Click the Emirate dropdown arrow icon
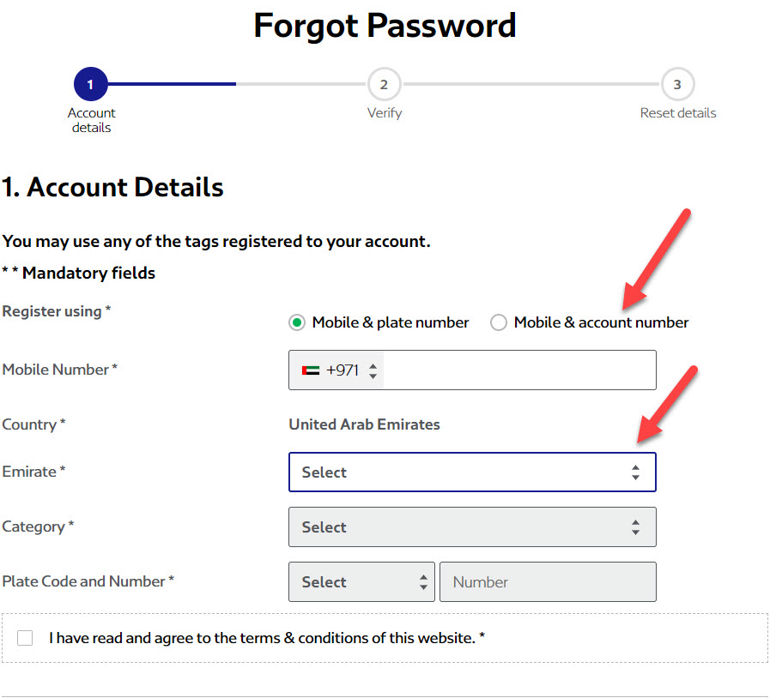Screen dimensions: 776x698 (635, 472)
